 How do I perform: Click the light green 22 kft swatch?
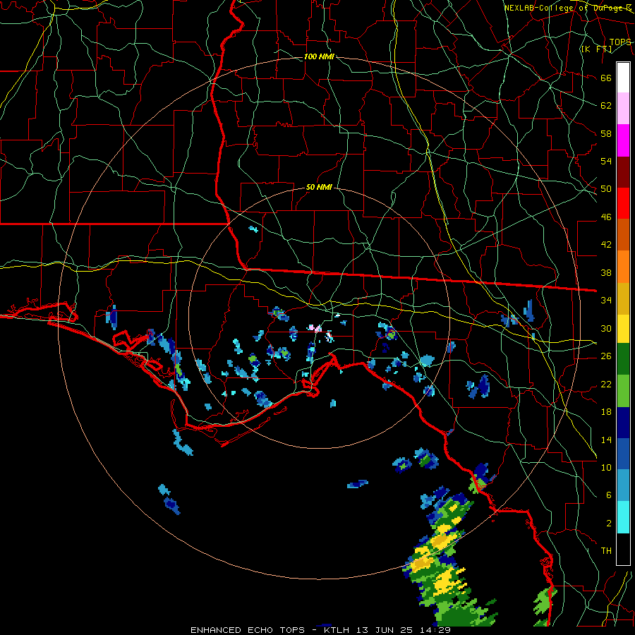pos(623,391)
